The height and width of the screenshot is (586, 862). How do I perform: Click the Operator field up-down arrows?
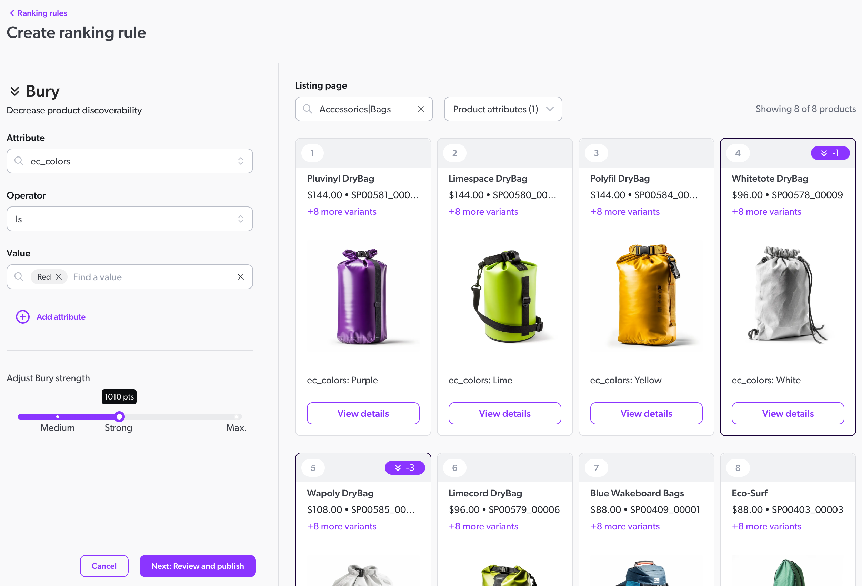pyautogui.click(x=240, y=219)
